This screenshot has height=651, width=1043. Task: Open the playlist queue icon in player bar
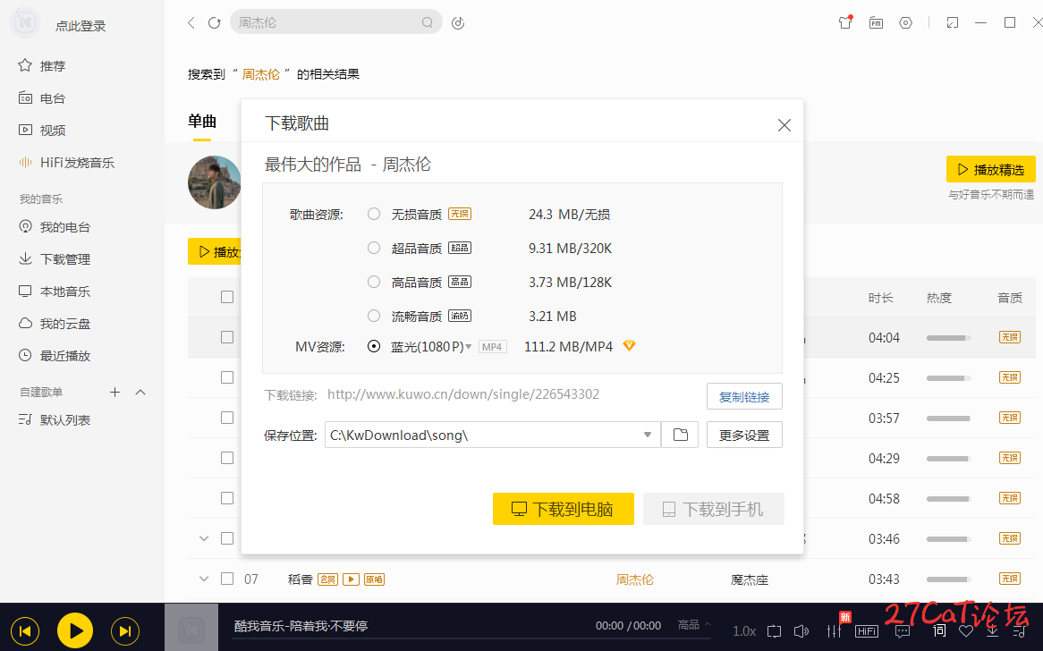coord(1019,631)
